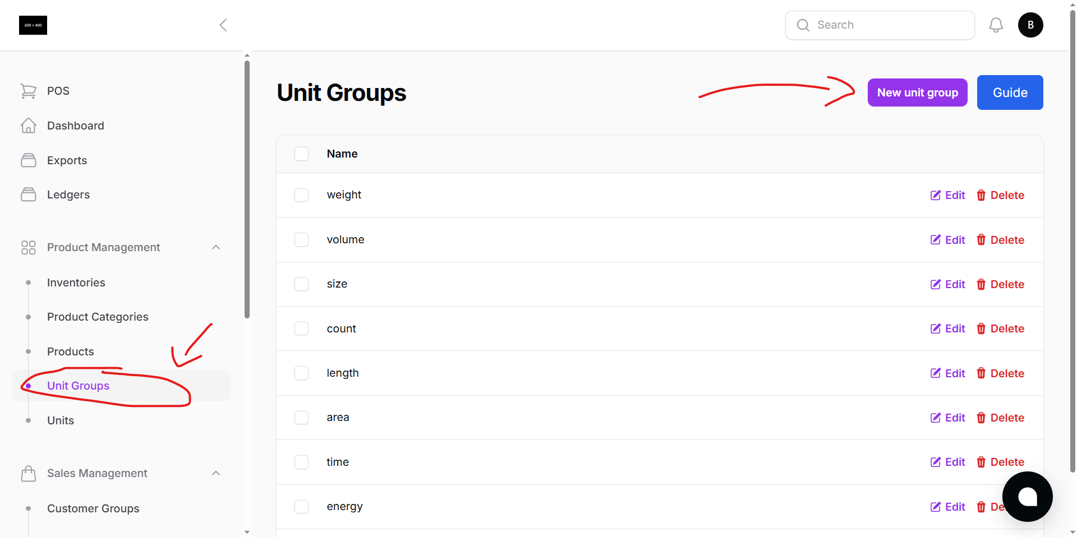Open the notification bell
This screenshot has height=537, width=1077.
click(x=996, y=25)
